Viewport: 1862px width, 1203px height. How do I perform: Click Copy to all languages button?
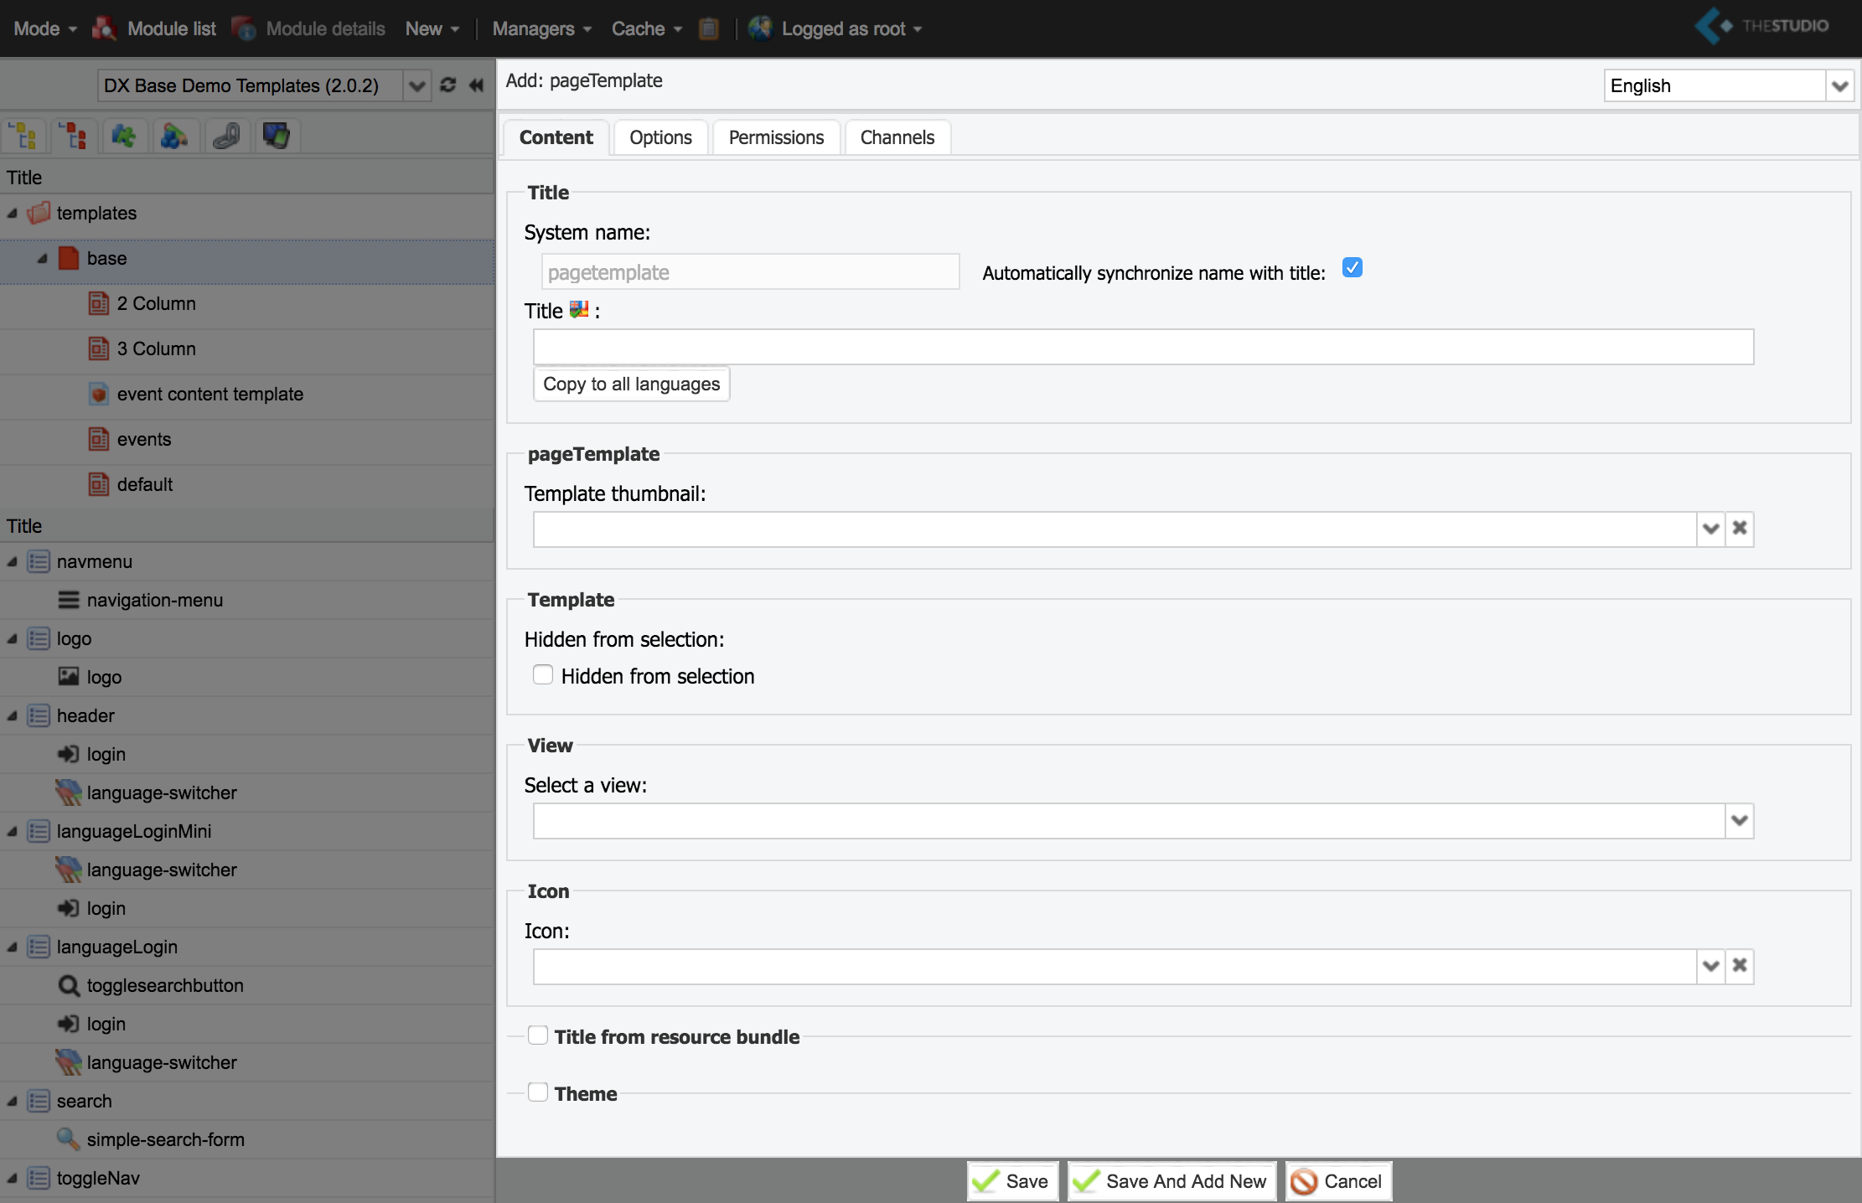coord(631,385)
